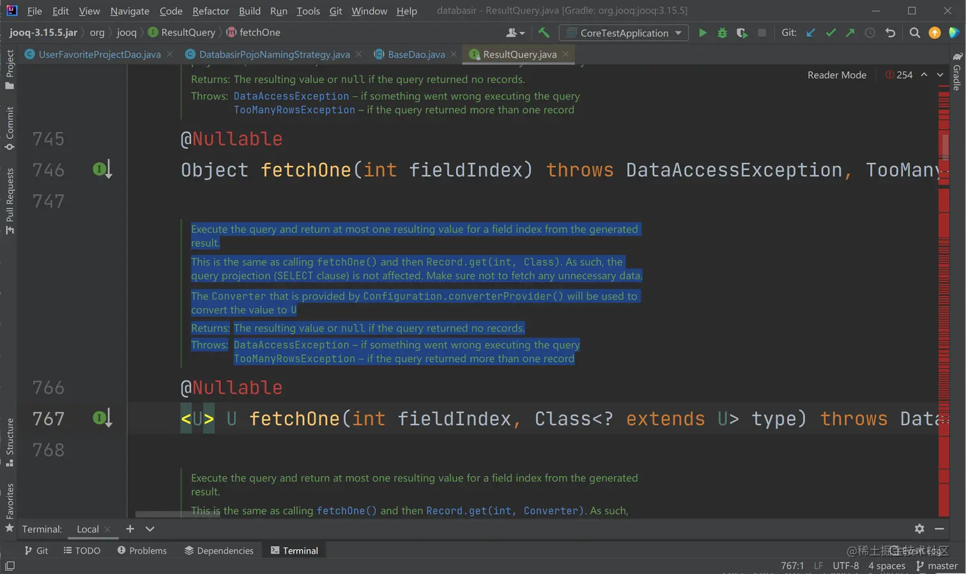The image size is (966, 574).
Task: Change LF line separator setting
Action: [818, 566]
